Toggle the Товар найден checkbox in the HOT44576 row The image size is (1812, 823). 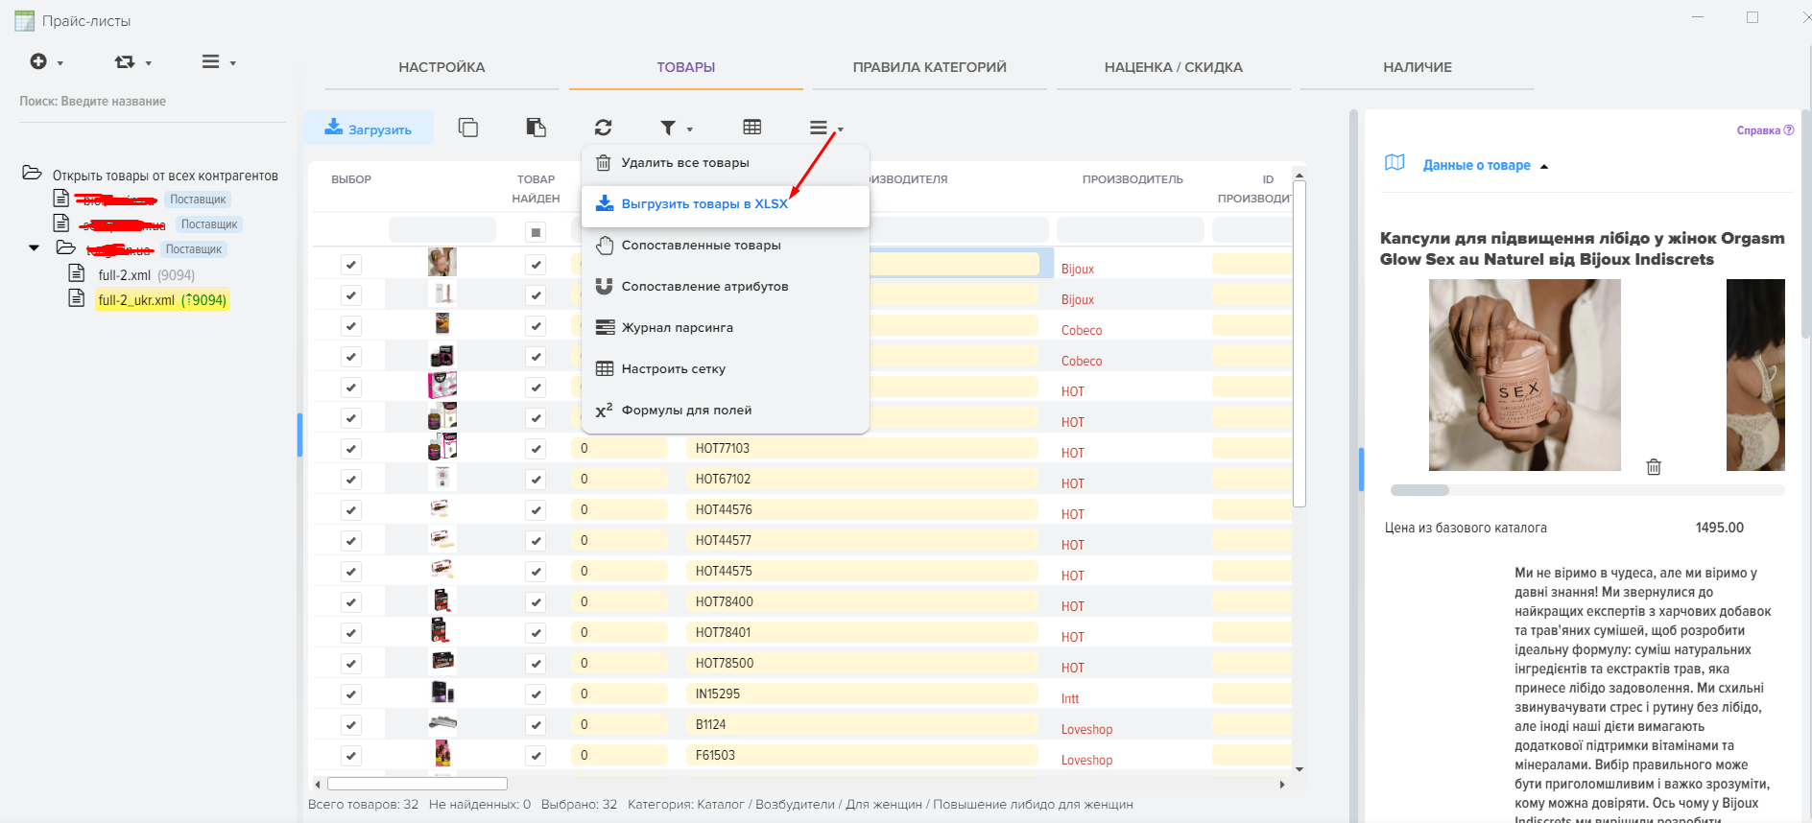click(536, 510)
